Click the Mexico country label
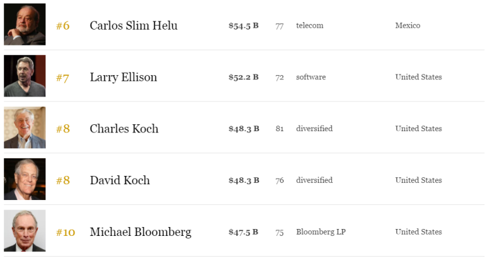 408,26
